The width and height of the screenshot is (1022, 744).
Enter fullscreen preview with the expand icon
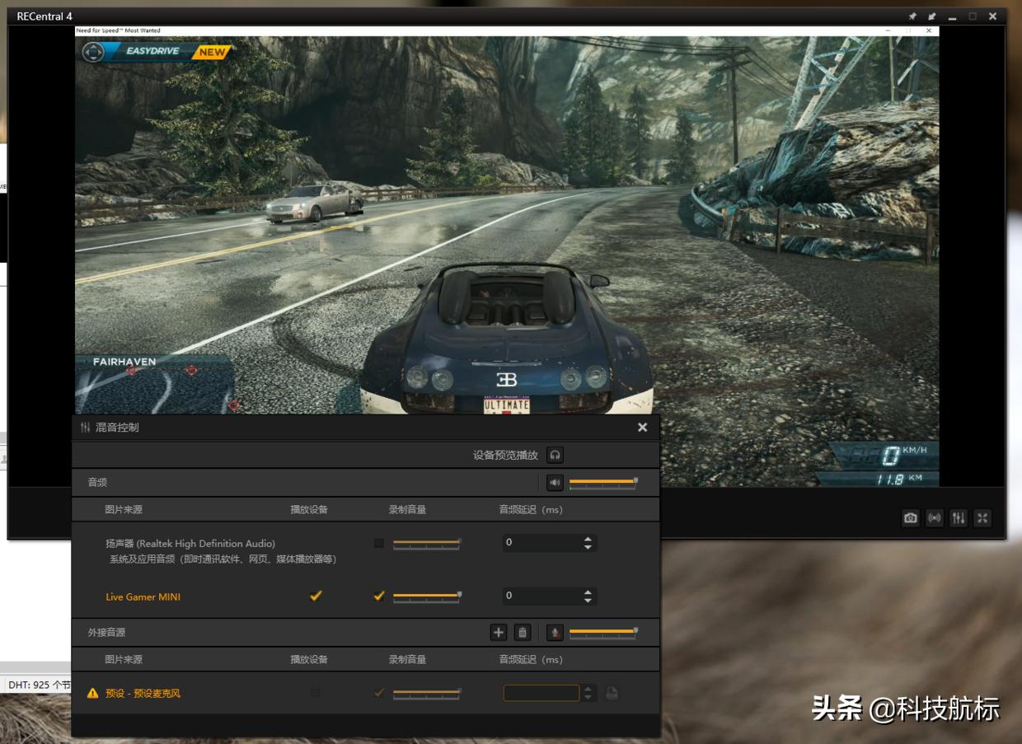(982, 518)
